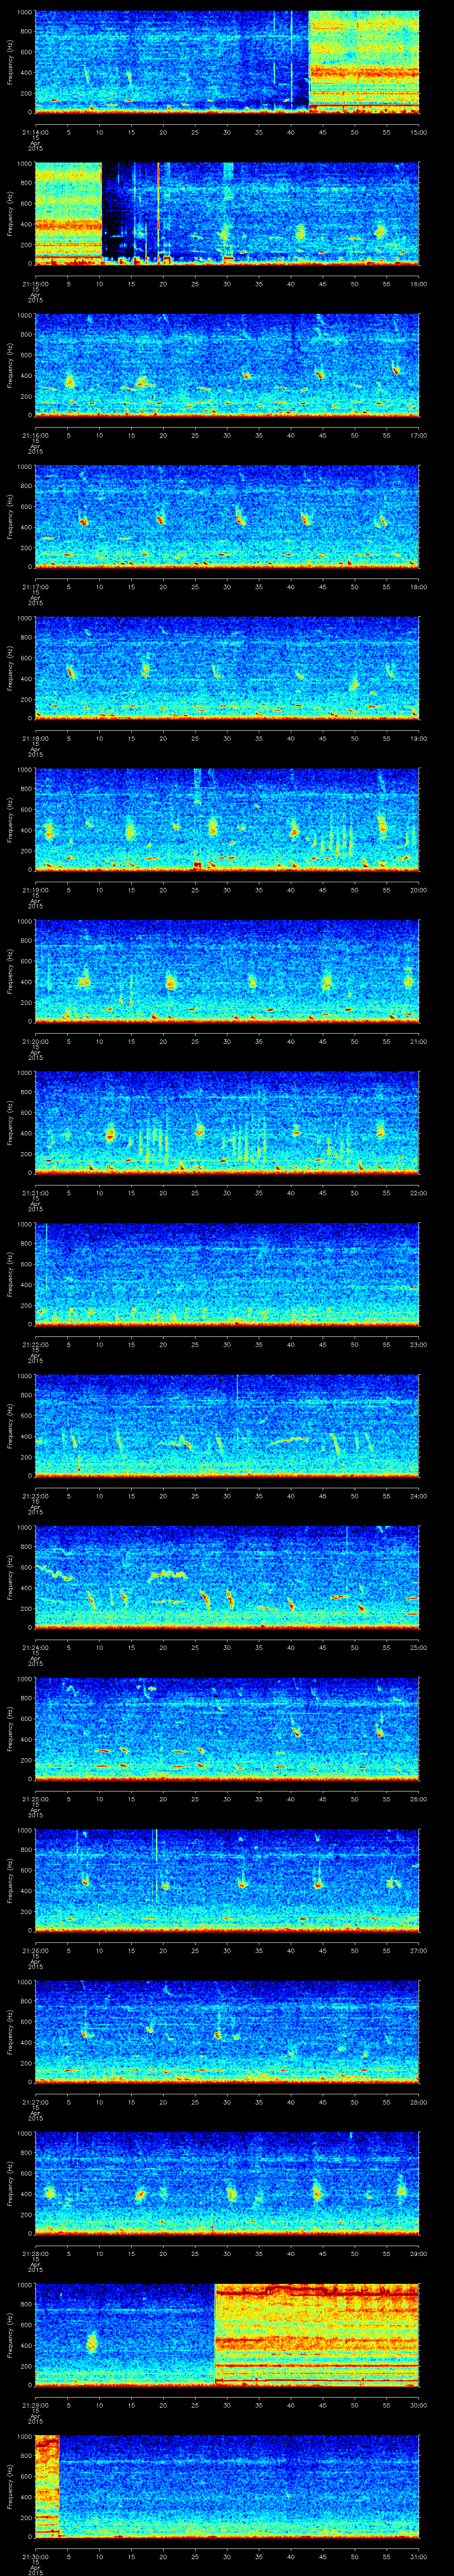
Task: Click the spectrogram panel starting at 21:24:00
Action: coord(227,1577)
